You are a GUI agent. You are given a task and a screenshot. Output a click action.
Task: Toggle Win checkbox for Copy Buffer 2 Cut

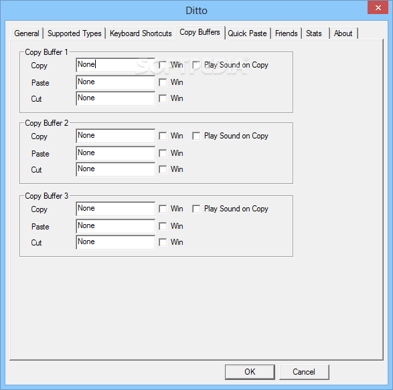pyautogui.click(x=163, y=169)
